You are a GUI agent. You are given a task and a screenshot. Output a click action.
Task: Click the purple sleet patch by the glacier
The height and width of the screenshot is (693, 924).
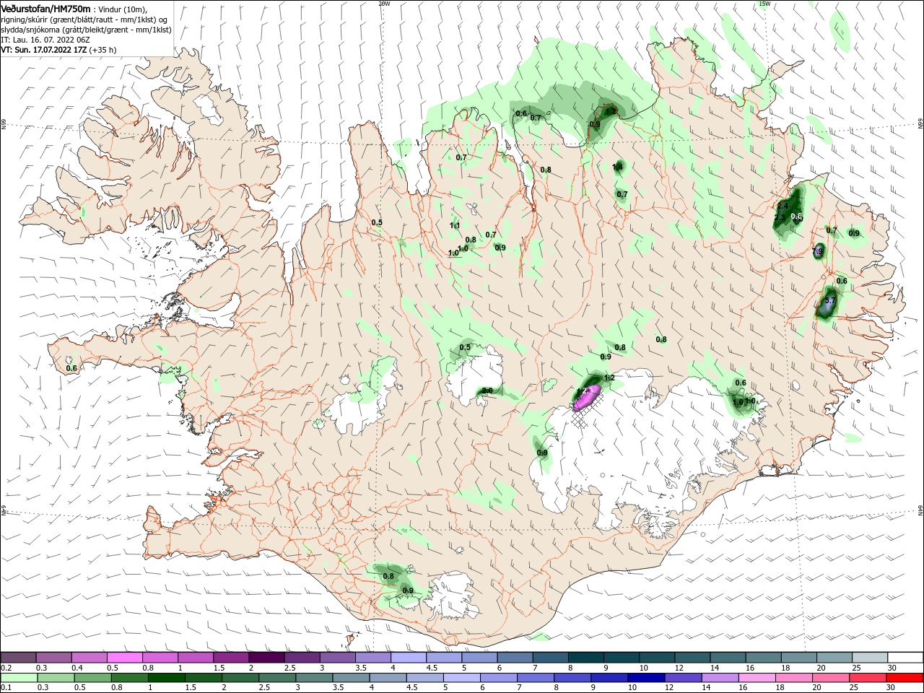pyautogui.click(x=586, y=397)
